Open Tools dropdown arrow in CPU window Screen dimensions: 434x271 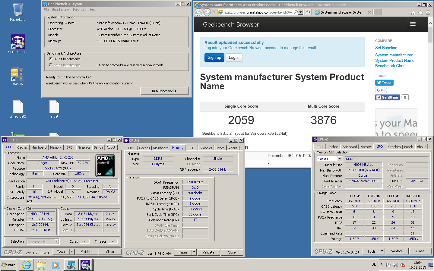(x=72, y=252)
